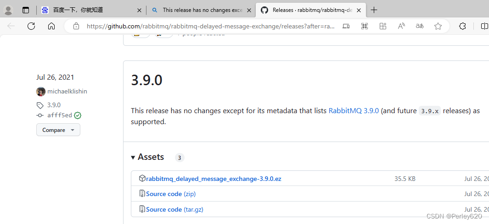This screenshot has width=489, height=224.
Task: Open michaelklishin's avatar
Action: (x=41, y=92)
